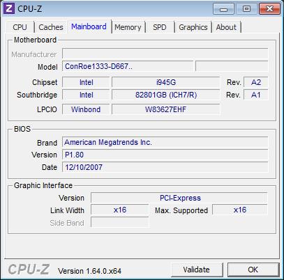Image resolution: width=284 pixels, height=280 pixels.
Task: Click the southbridge vendor Intel field
Action: click(86, 95)
